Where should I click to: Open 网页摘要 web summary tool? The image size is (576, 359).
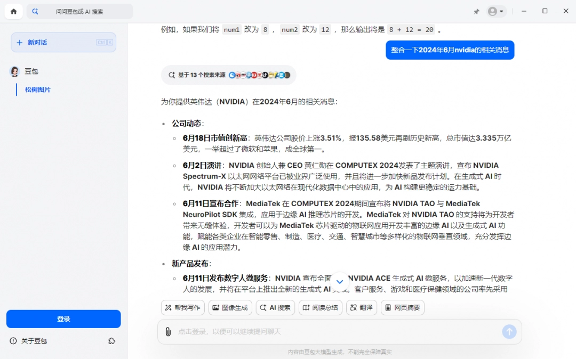point(403,307)
